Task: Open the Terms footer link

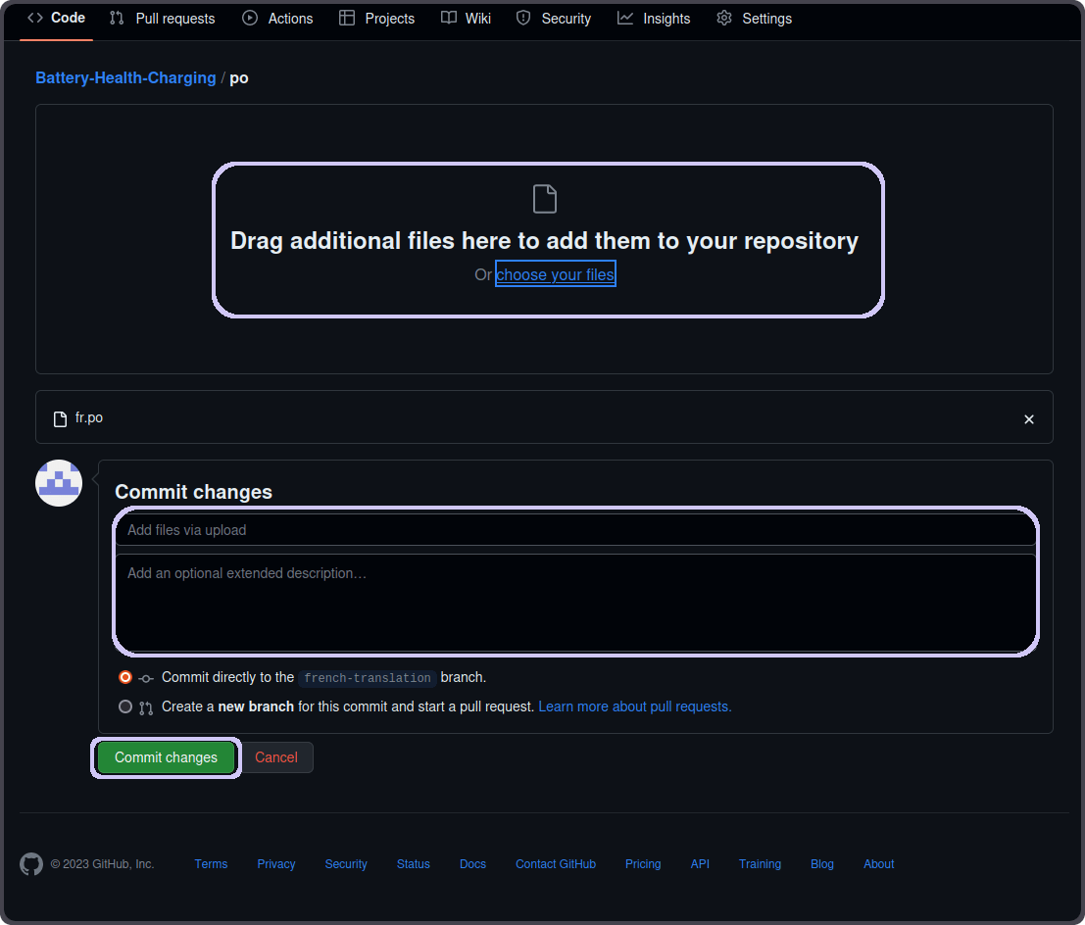Action: tap(211, 864)
